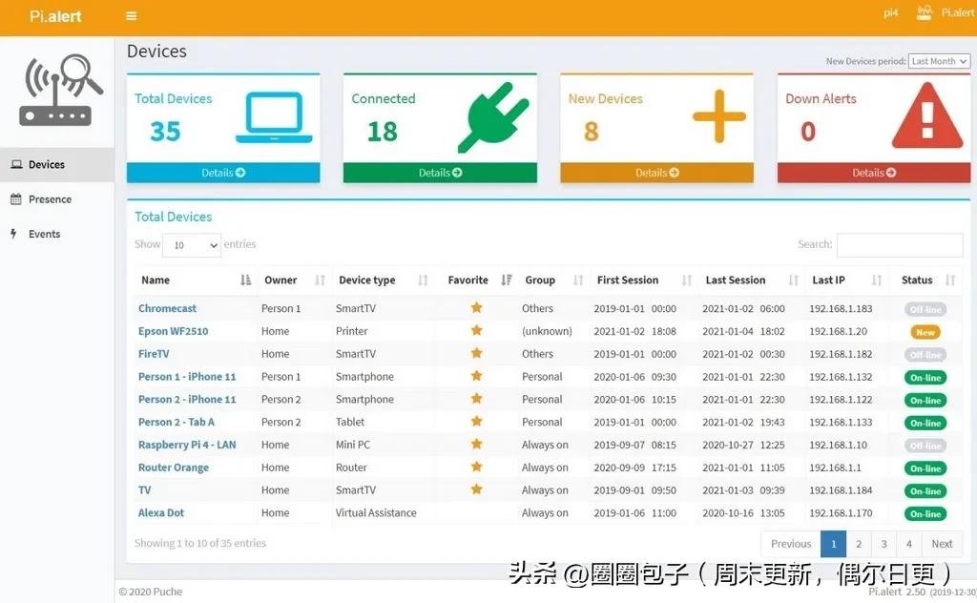The image size is (977, 603).
Task: Open the Chromecast device link
Action: (x=167, y=308)
